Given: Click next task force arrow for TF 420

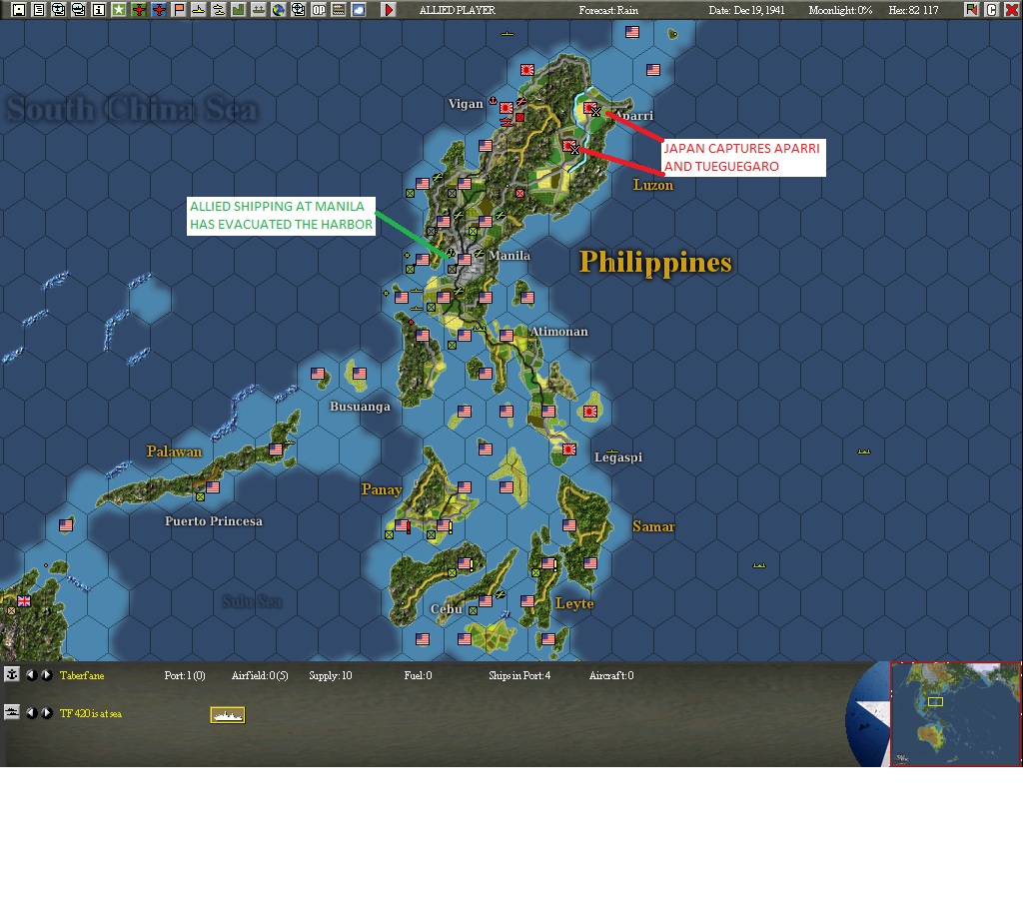Looking at the screenshot, I should click(47, 712).
